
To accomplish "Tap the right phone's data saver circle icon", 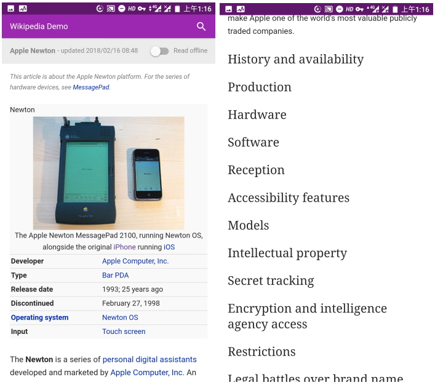I will pyautogui.click(x=317, y=9).
